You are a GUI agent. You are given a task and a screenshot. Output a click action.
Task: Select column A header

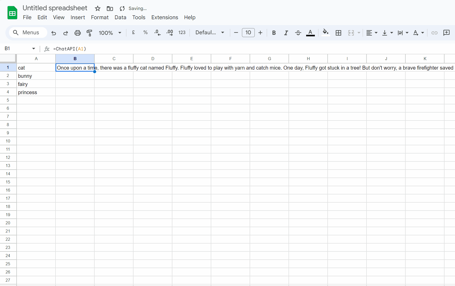click(x=36, y=59)
